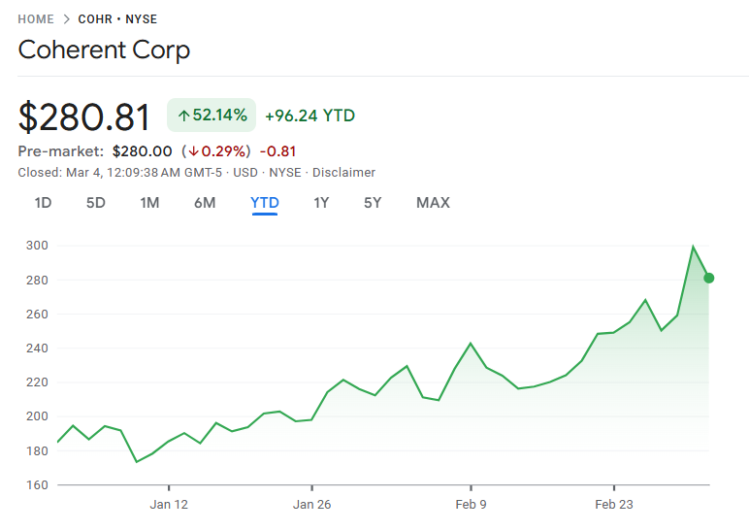Screen dimensions: 749x531
Task: Change chart range to 5Y
Action: point(373,203)
